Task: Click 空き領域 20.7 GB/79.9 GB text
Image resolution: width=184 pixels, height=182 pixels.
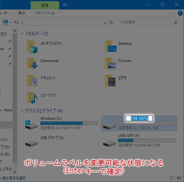Action: [60, 128]
